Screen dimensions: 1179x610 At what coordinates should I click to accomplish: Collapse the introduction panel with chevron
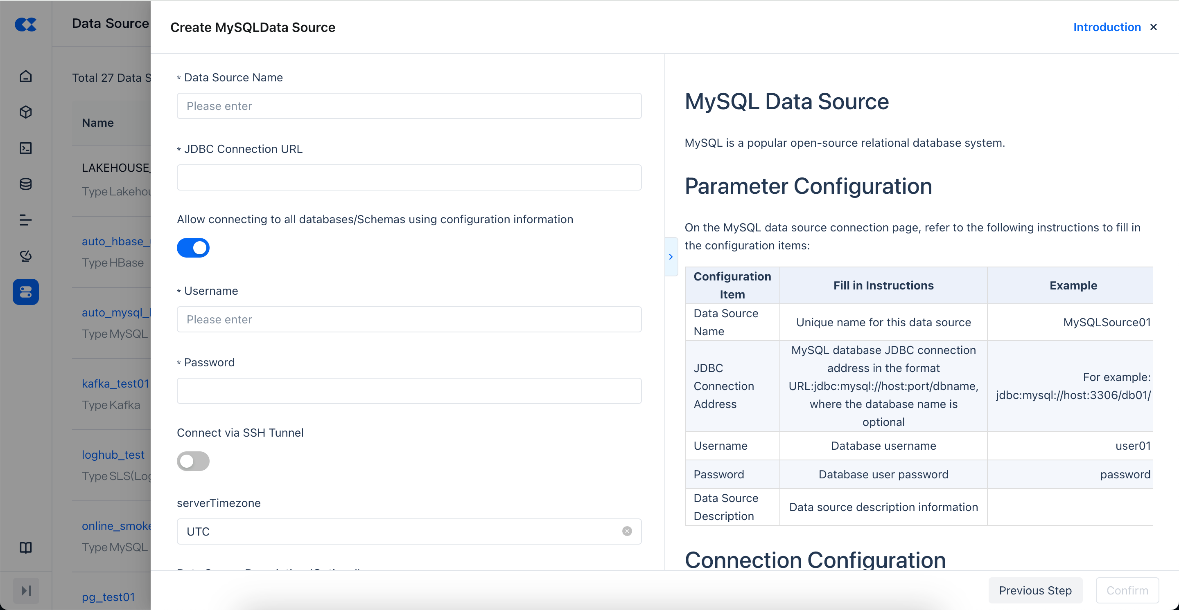tap(671, 257)
